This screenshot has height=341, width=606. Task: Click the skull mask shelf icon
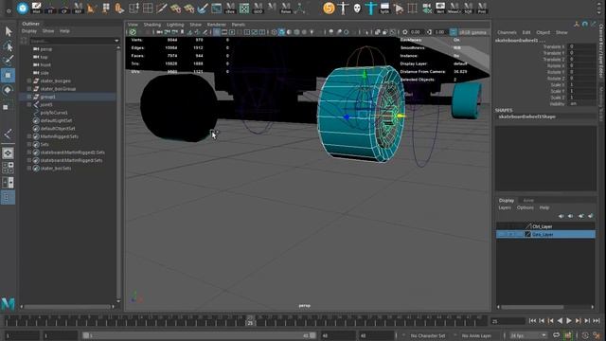[x=357, y=8]
